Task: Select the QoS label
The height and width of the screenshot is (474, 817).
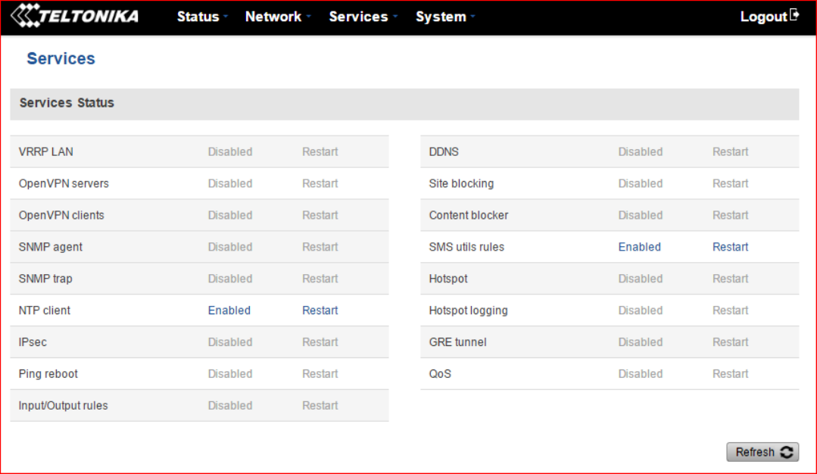Action: (x=440, y=374)
